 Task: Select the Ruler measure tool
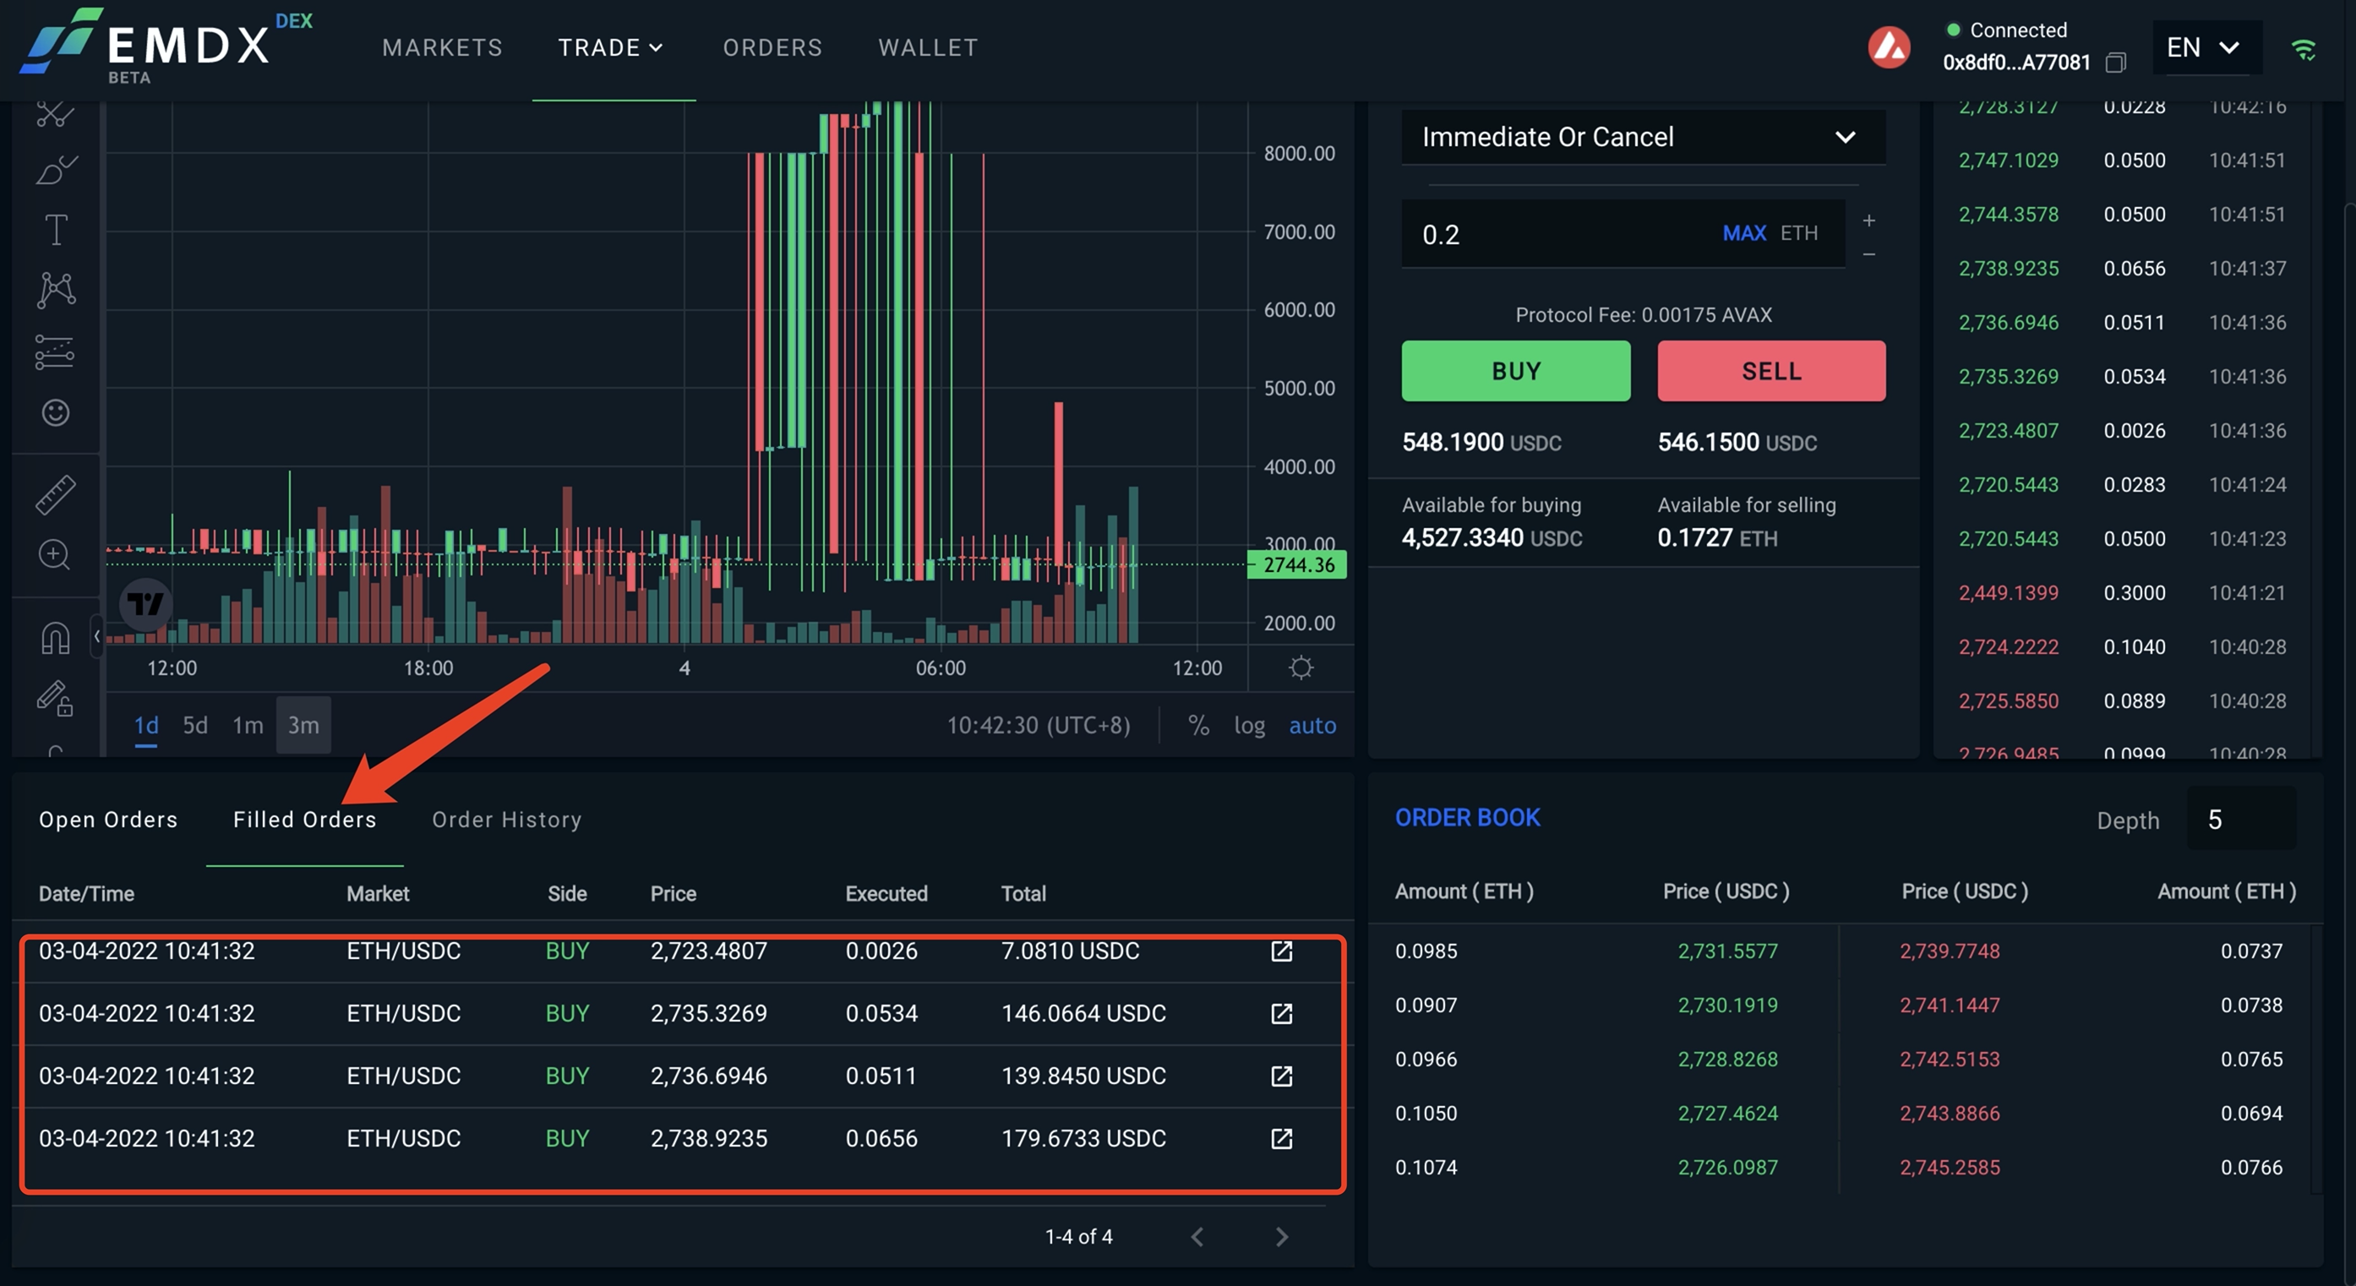[x=56, y=494]
